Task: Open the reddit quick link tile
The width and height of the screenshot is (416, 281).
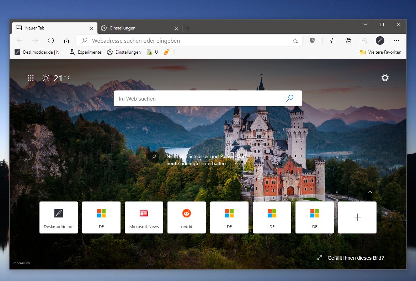Action: coord(187,217)
